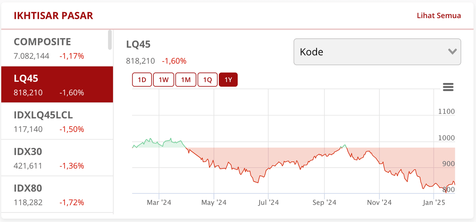476x222 pixels.
Task: Select the COMPOSITE index from the list
Action: [x=56, y=48]
